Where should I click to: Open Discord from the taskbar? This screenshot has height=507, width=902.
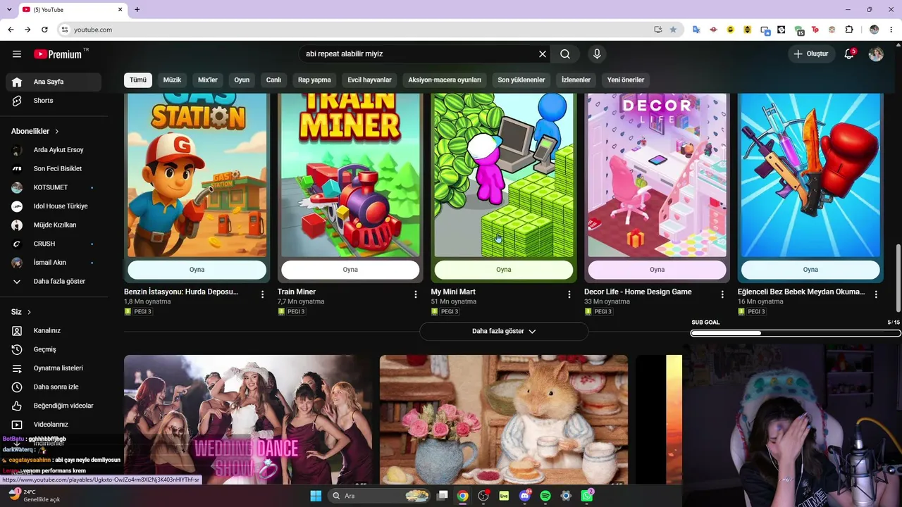(x=524, y=496)
